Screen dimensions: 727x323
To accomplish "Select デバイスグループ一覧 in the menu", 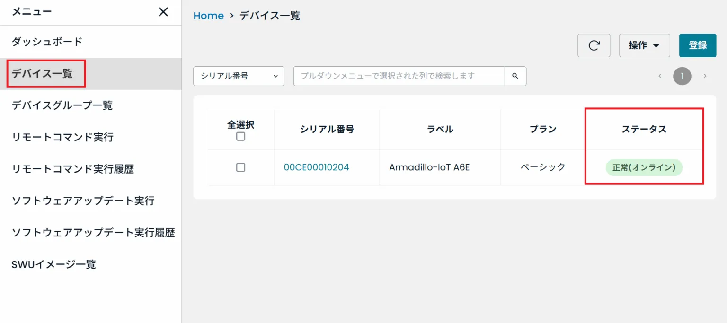I will (62, 105).
